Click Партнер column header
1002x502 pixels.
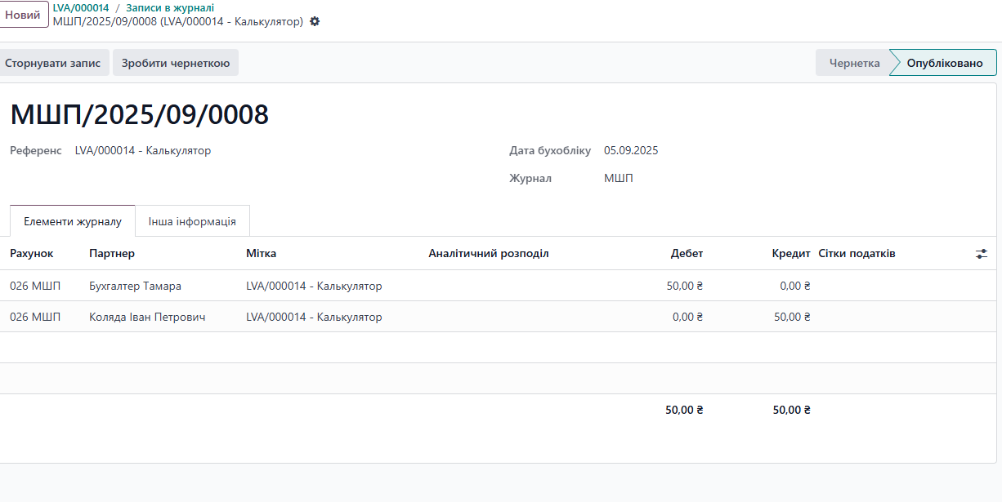[x=112, y=254]
